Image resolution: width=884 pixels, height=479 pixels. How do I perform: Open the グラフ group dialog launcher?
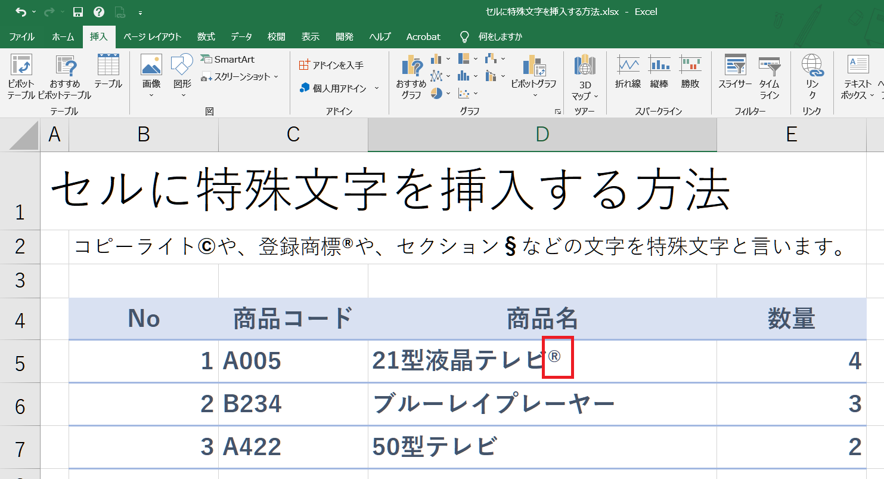(x=557, y=112)
